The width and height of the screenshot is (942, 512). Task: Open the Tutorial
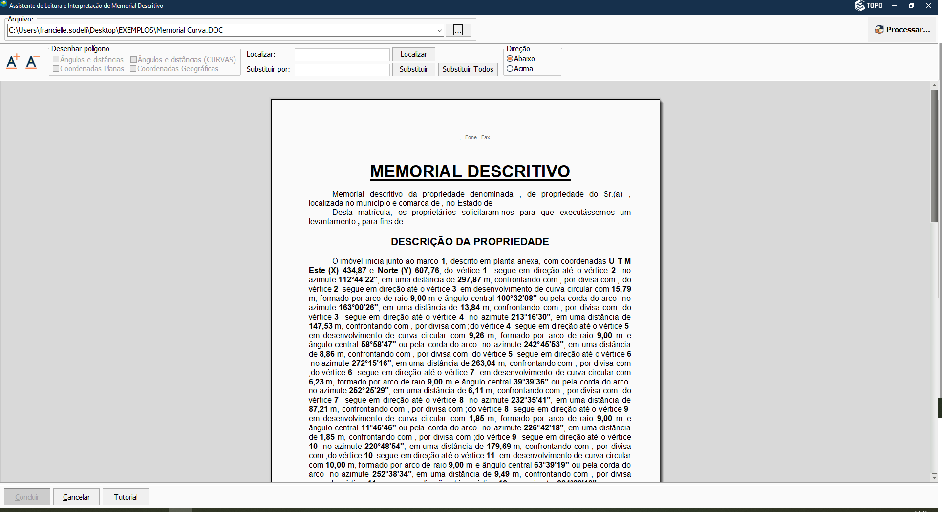(x=126, y=497)
